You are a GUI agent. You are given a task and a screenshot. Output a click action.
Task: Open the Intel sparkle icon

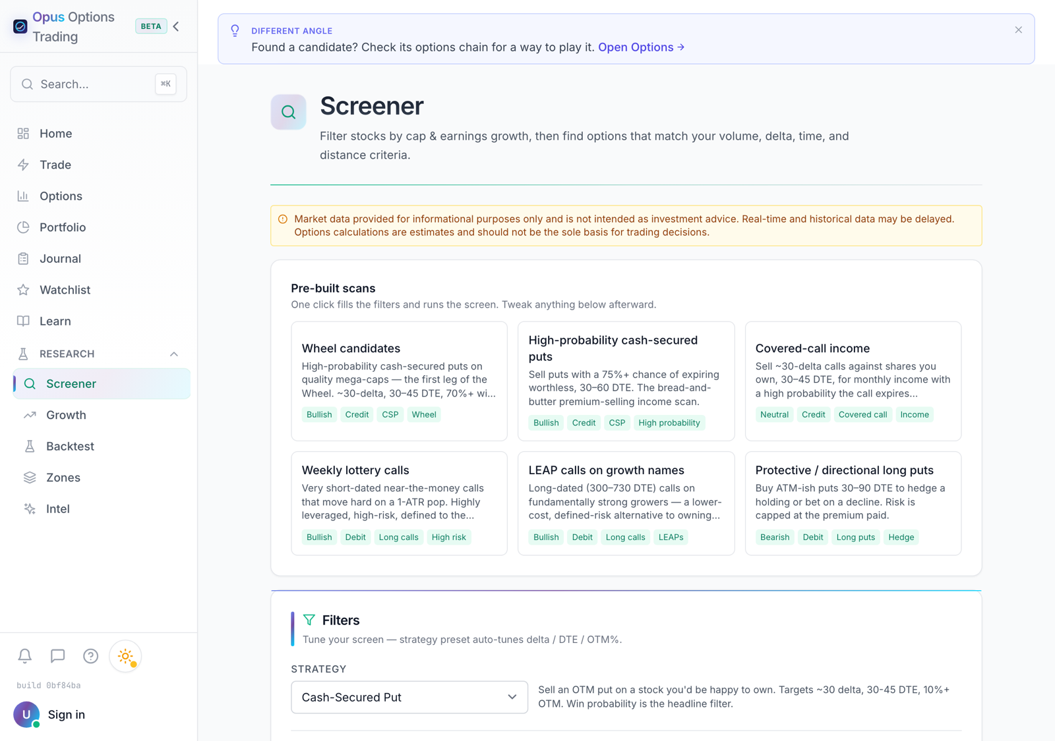point(30,508)
